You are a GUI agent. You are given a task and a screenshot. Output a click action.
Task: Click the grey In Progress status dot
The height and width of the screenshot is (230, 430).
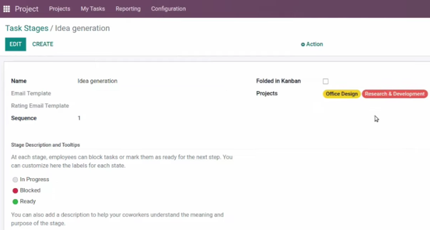point(15,179)
